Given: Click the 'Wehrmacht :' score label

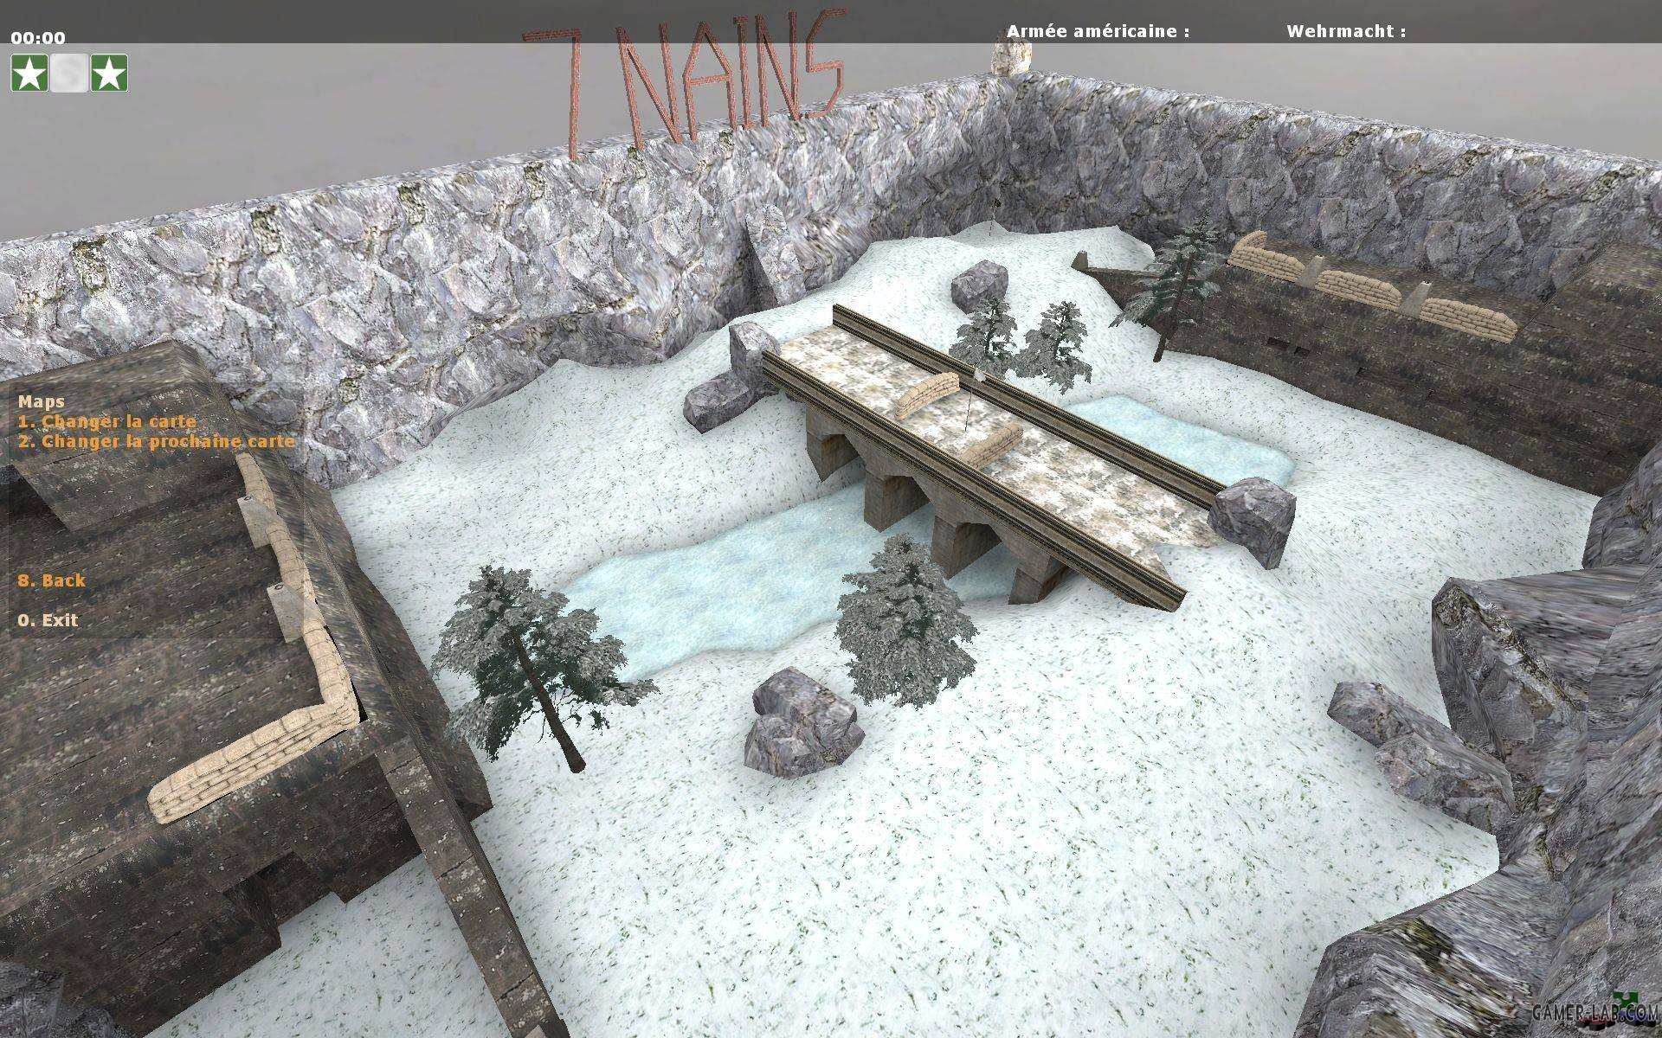Looking at the screenshot, I should [x=1346, y=31].
